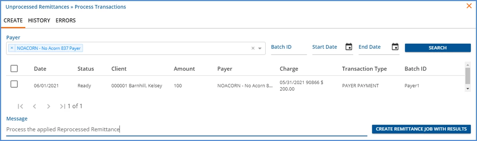This screenshot has width=477, height=141.
Task: Switch to the CREATE tab
Action: (x=13, y=20)
